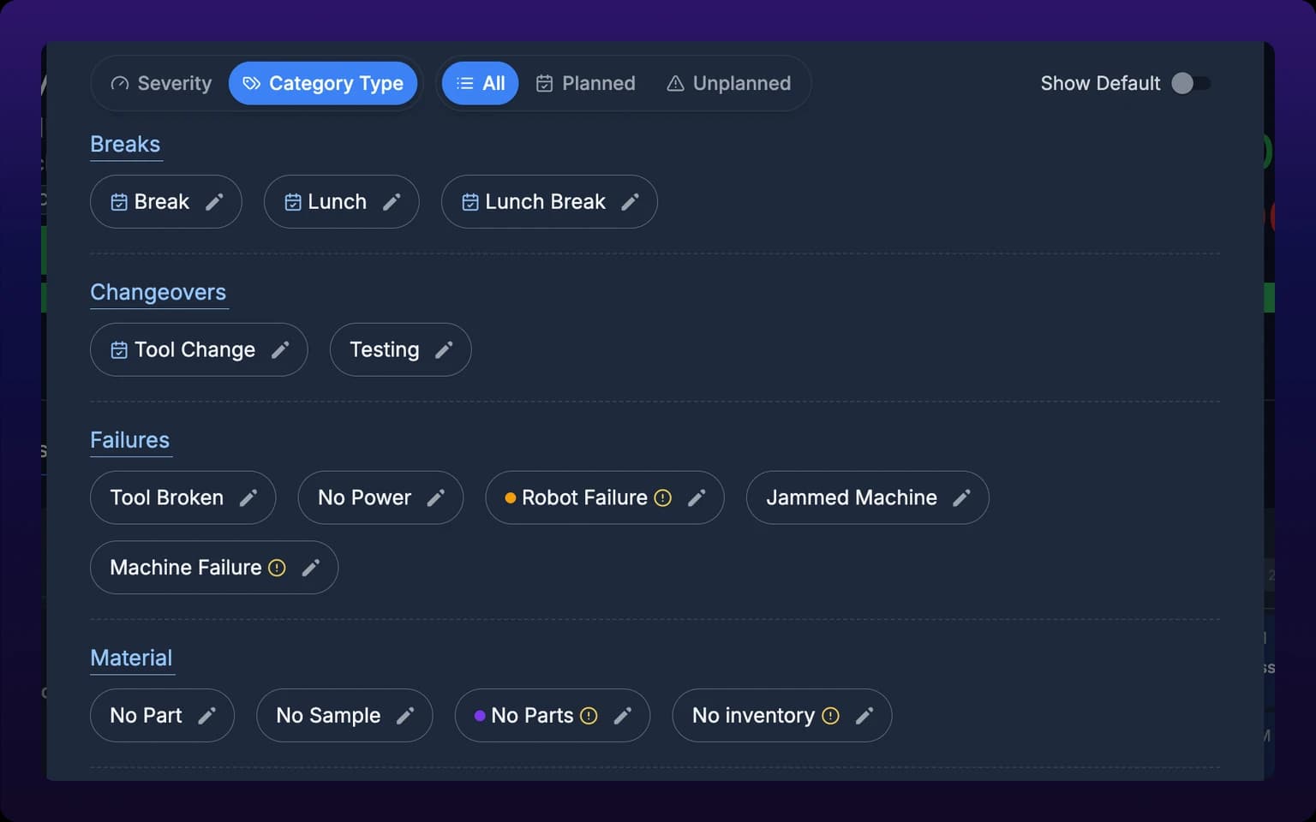Click the No Sample label
1316x822 pixels.
click(328, 716)
